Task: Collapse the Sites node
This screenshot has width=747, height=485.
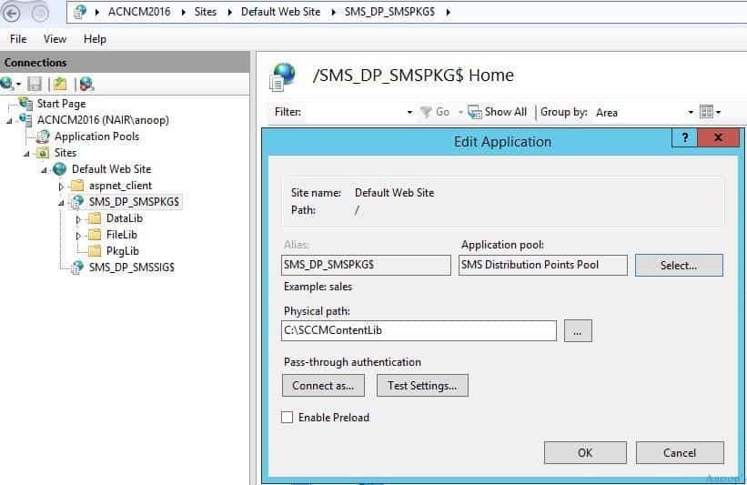Action: 26,154
